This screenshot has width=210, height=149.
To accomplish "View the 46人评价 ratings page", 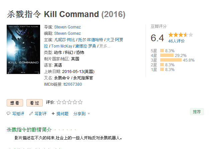I will point(176,41).
